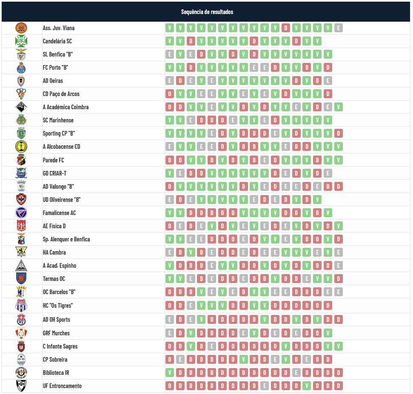Click the SC Marinhense team name
The width and height of the screenshot is (413, 394).
[x=59, y=120]
